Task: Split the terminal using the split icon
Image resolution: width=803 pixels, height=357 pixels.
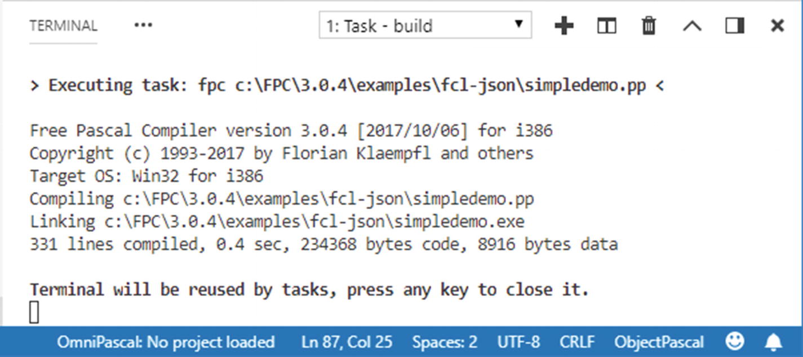Action: click(606, 25)
